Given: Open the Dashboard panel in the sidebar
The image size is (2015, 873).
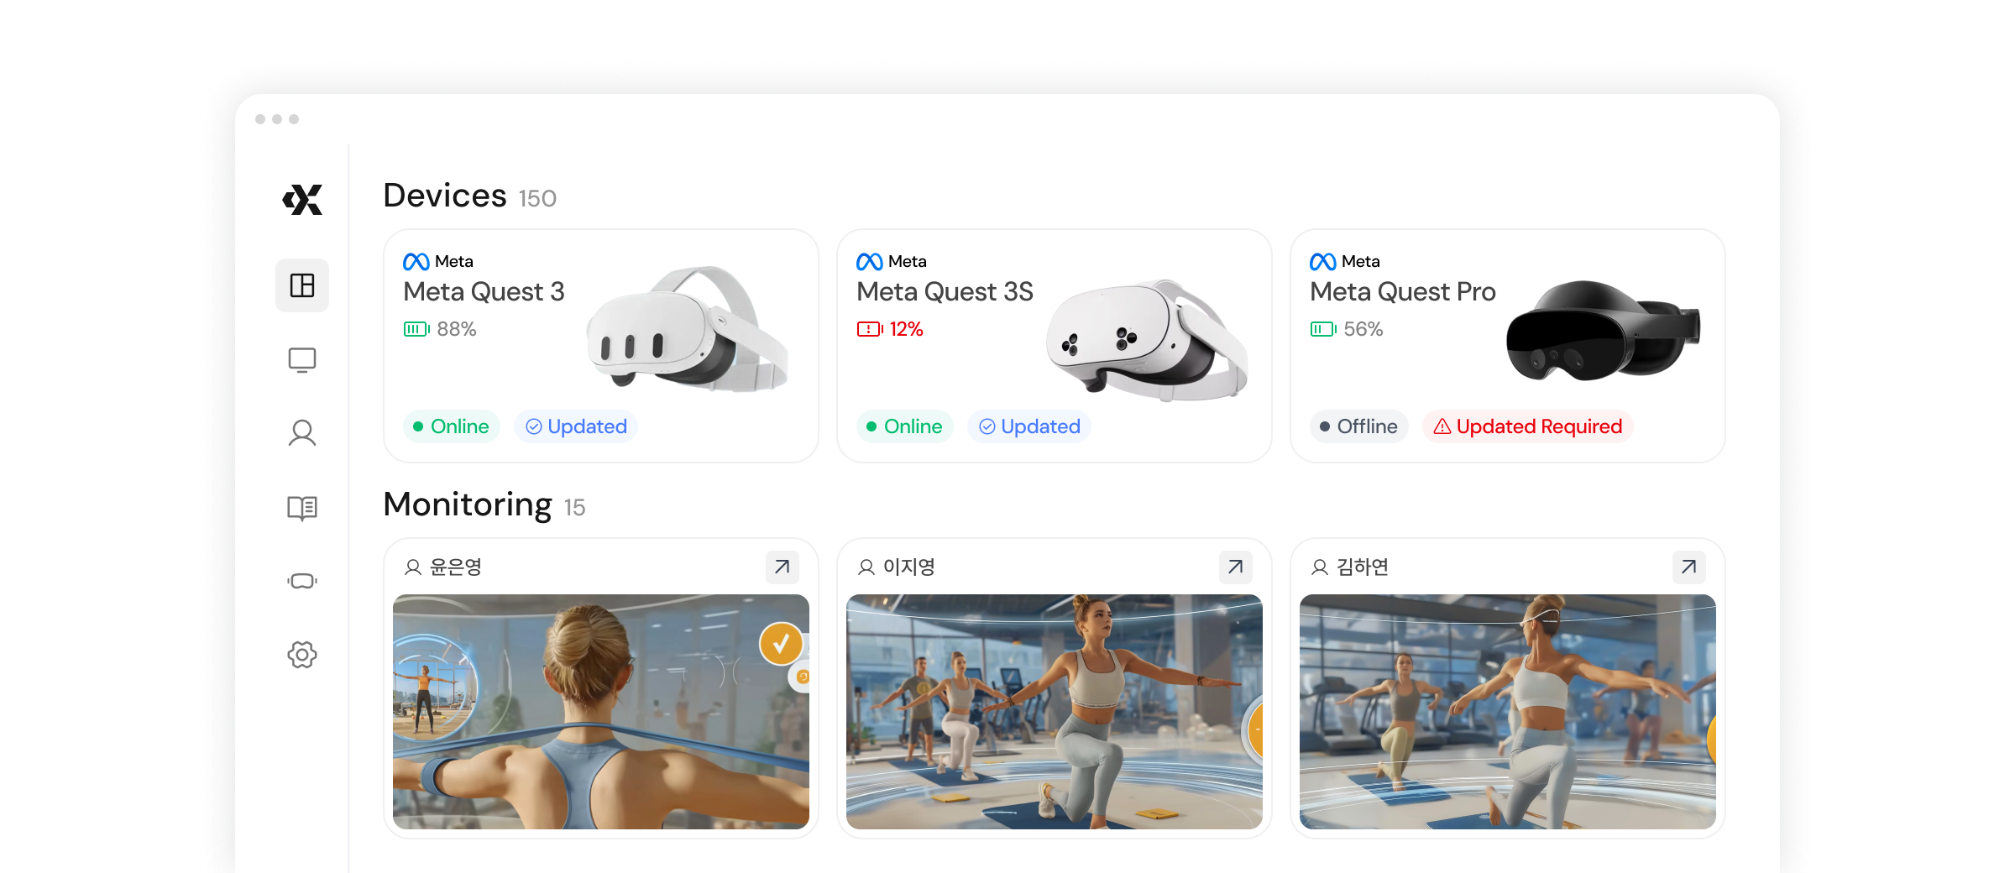Looking at the screenshot, I should pos(302,285).
